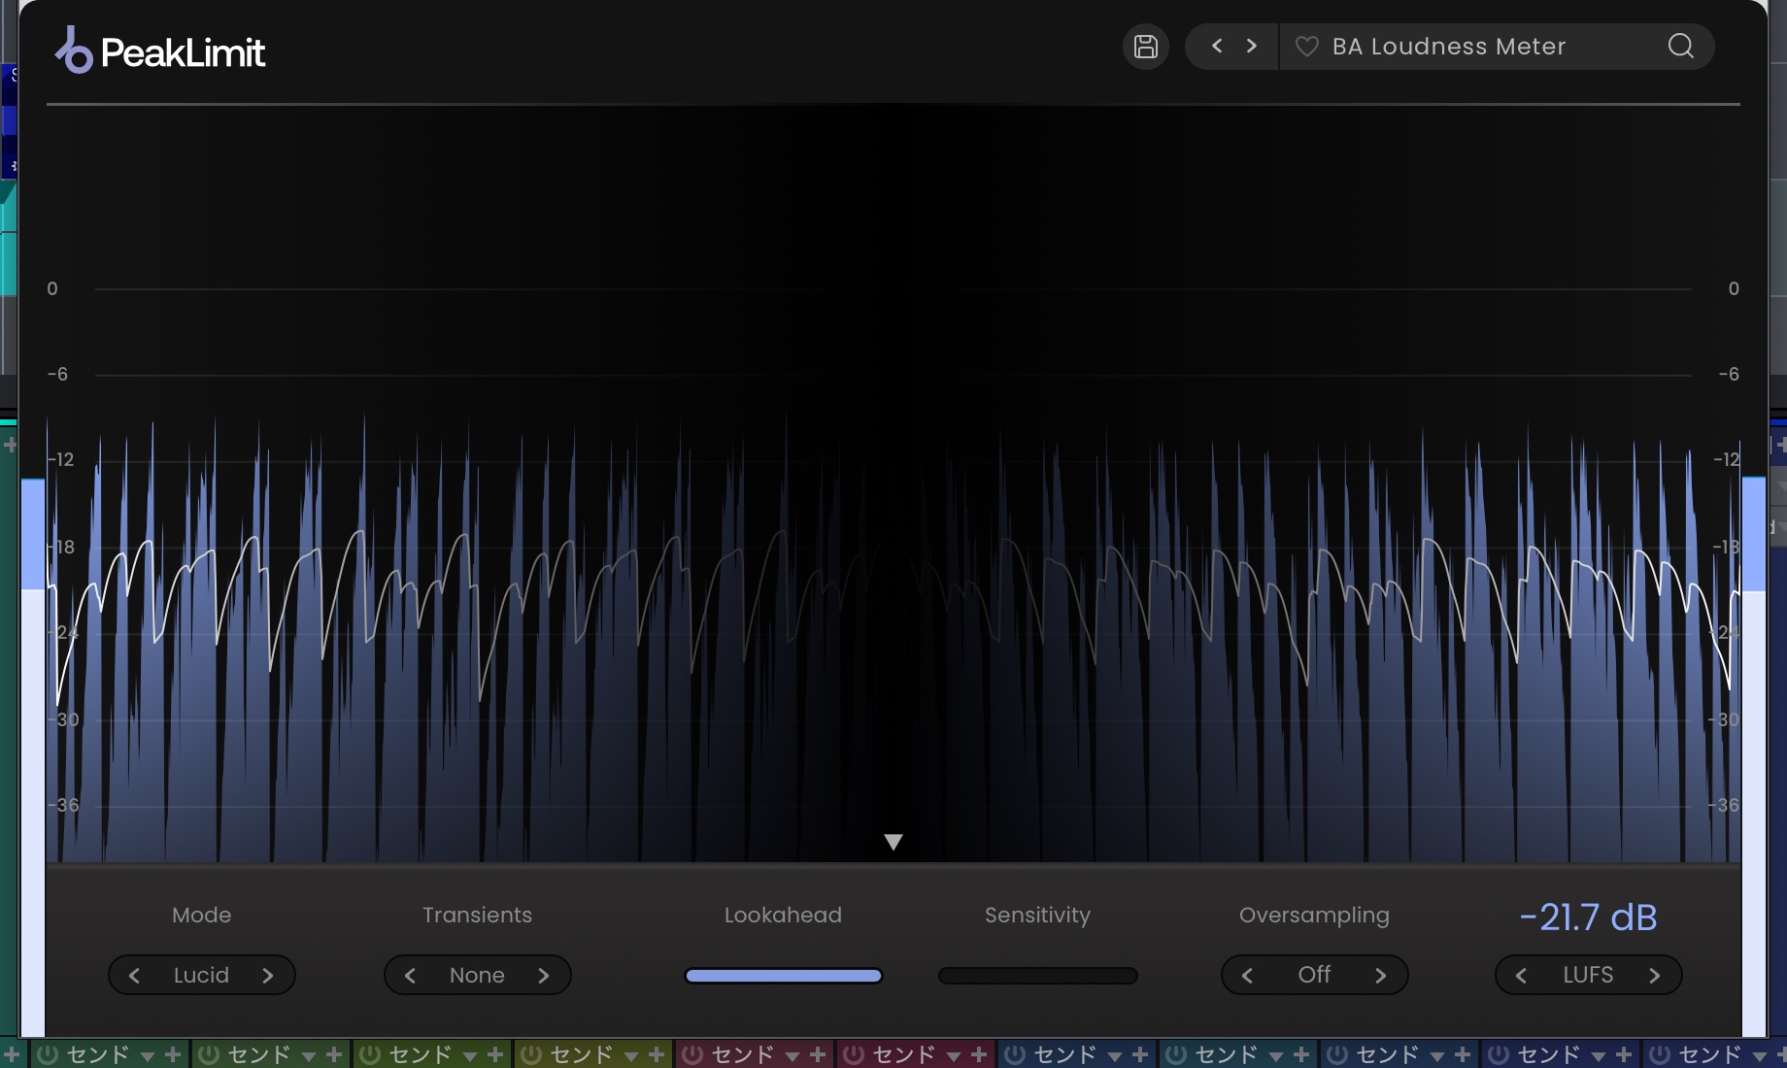
Task: Click the save preset floppy disk icon
Action: 1146,47
